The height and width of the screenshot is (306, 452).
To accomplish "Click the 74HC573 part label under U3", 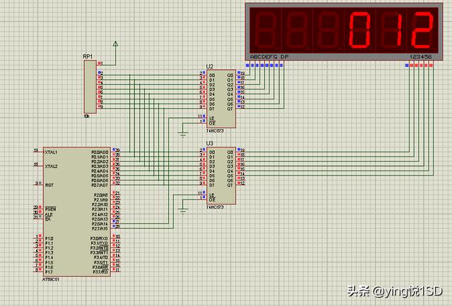I will coord(215,207).
